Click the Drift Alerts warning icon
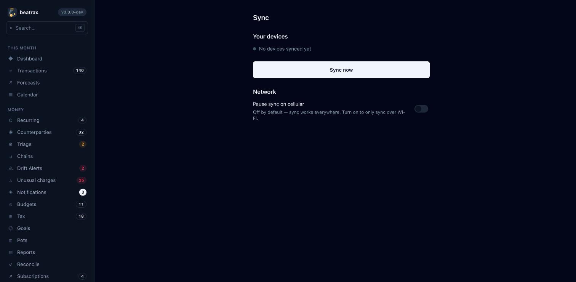The image size is (576, 282). (x=11, y=168)
